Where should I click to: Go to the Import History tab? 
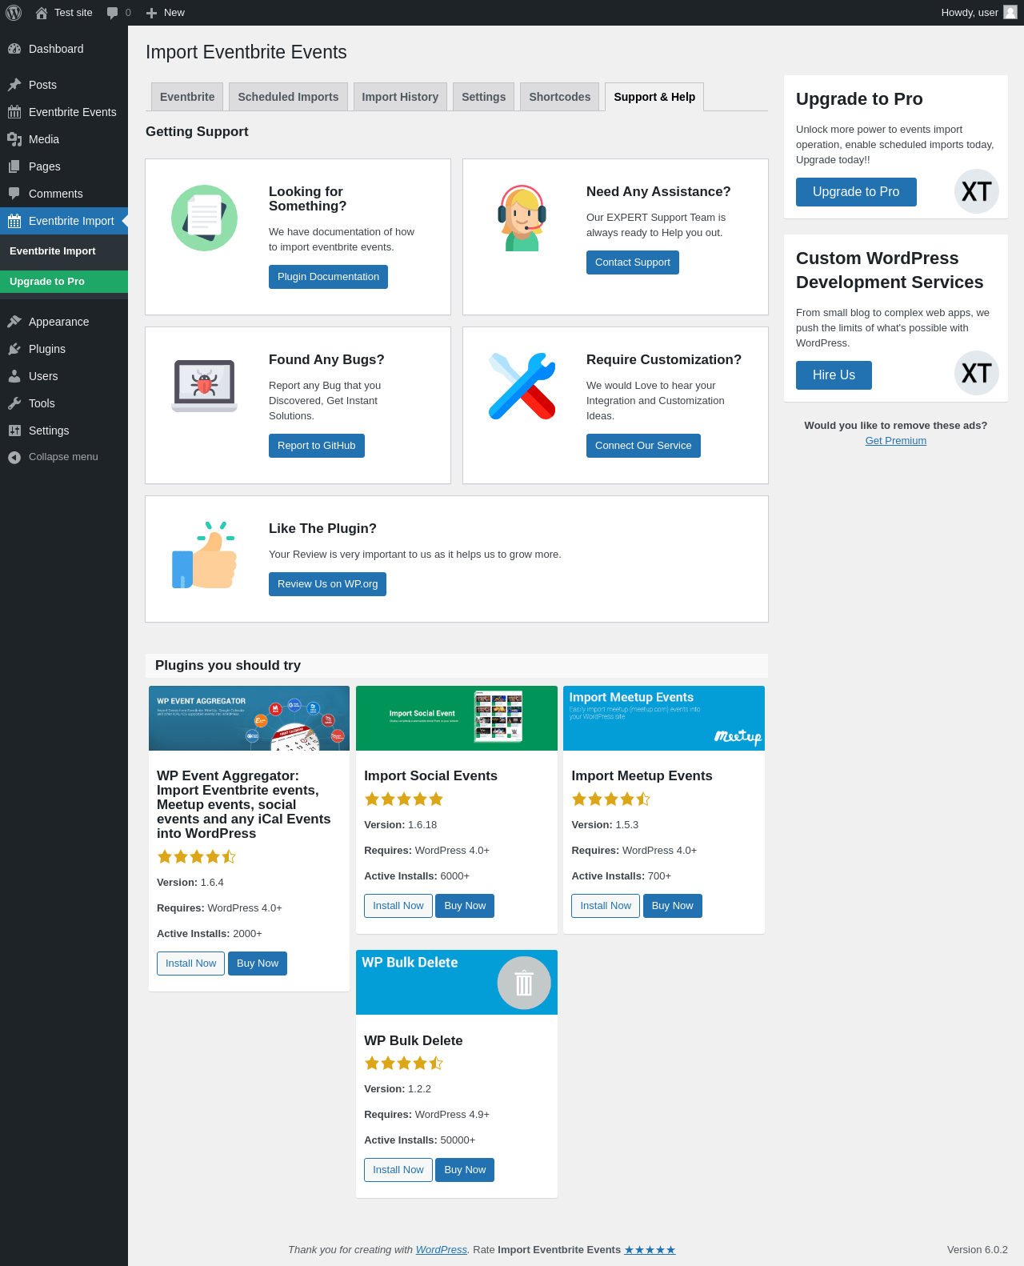(x=400, y=97)
